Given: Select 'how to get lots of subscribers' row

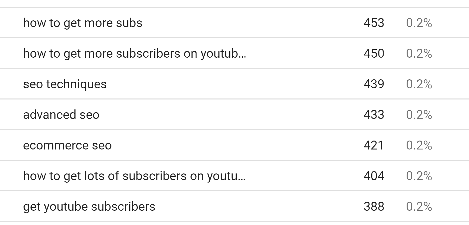Looking at the screenshot, I should [234, 176].
